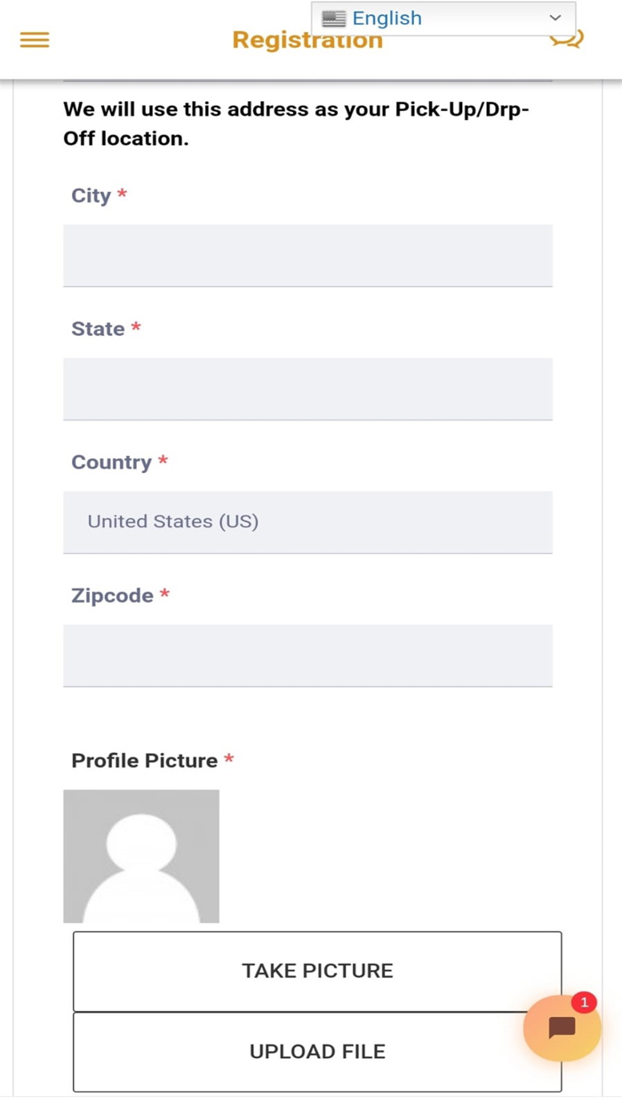The width and height of the screenshot is (622, 1106).
Task: Open the chat icon beside Registration
Action: coord(566,38)
